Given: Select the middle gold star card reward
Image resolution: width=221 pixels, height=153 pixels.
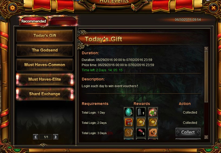Looking at the screenshot, I should 141,122.
